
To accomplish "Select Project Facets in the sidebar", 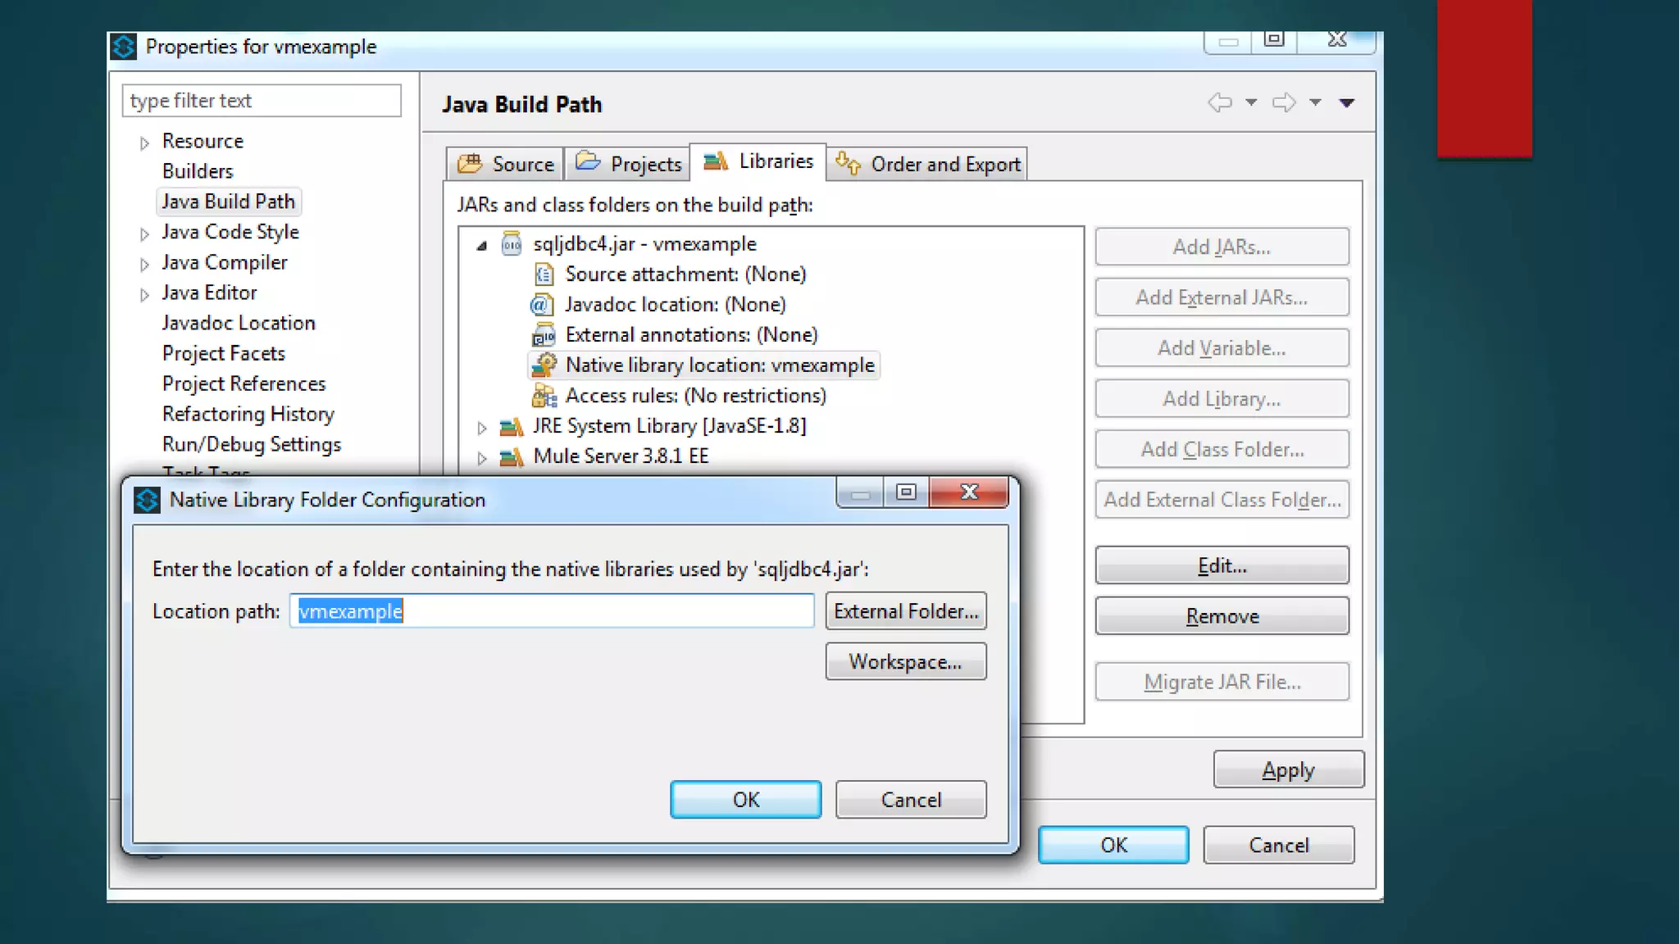I will (x=223, y=353).
